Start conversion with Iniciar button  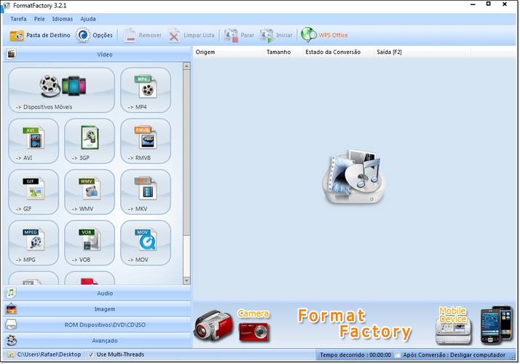(276, 35)
